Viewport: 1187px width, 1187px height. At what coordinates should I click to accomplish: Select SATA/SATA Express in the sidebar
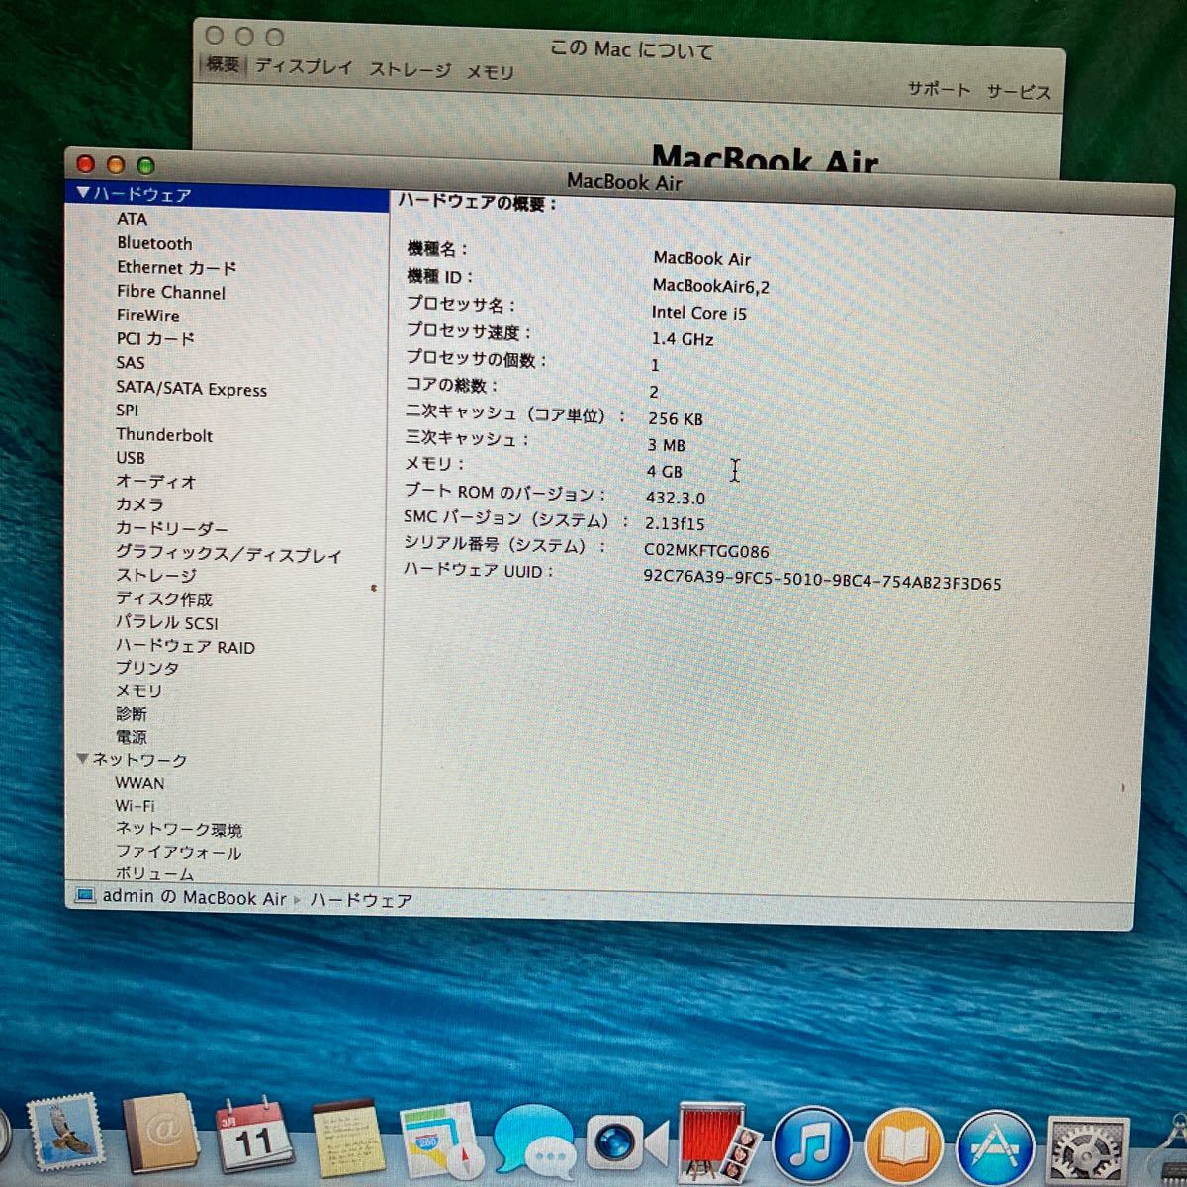point(191,389)
